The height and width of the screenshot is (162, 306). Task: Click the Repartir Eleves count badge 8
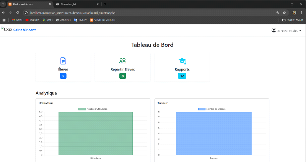tap(122, 76)
